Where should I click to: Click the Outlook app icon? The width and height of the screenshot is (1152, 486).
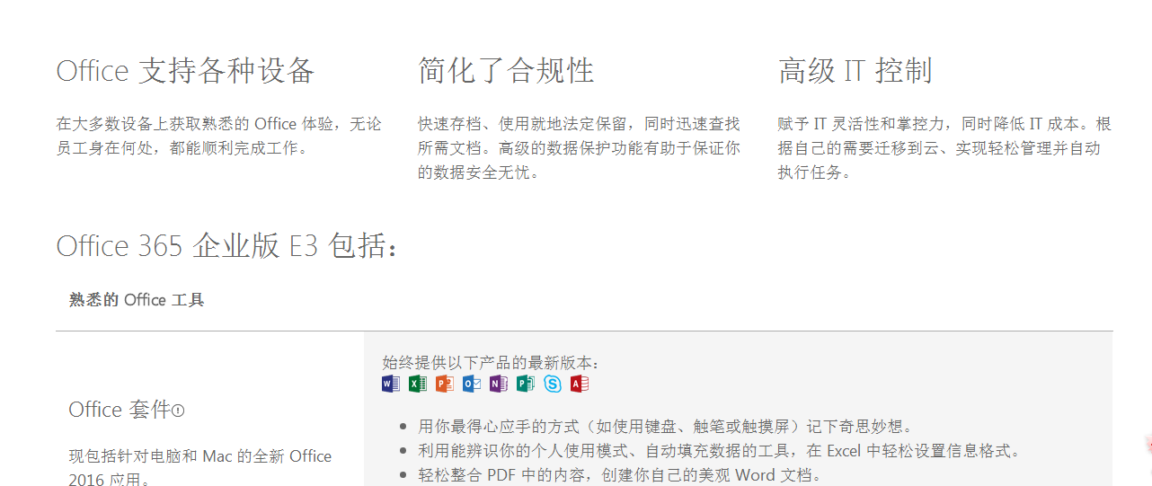(x=472, y=384)
